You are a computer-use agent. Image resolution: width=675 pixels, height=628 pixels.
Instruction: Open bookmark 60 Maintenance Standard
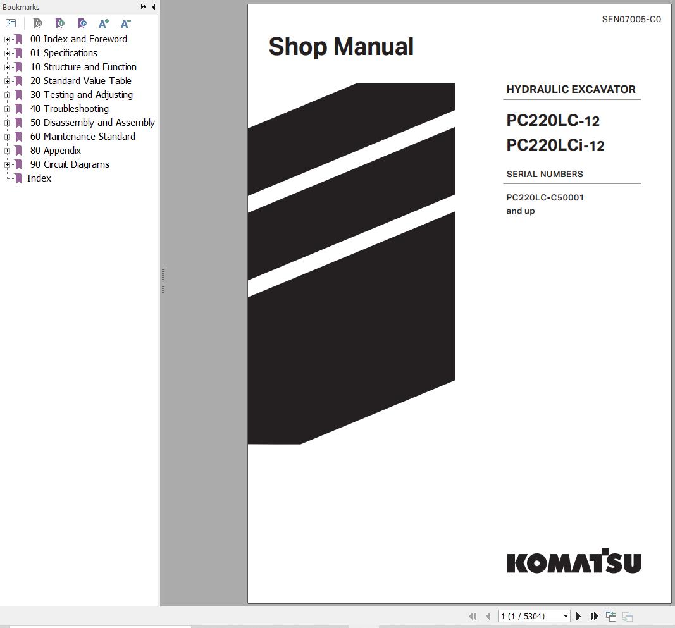[83, 137]
